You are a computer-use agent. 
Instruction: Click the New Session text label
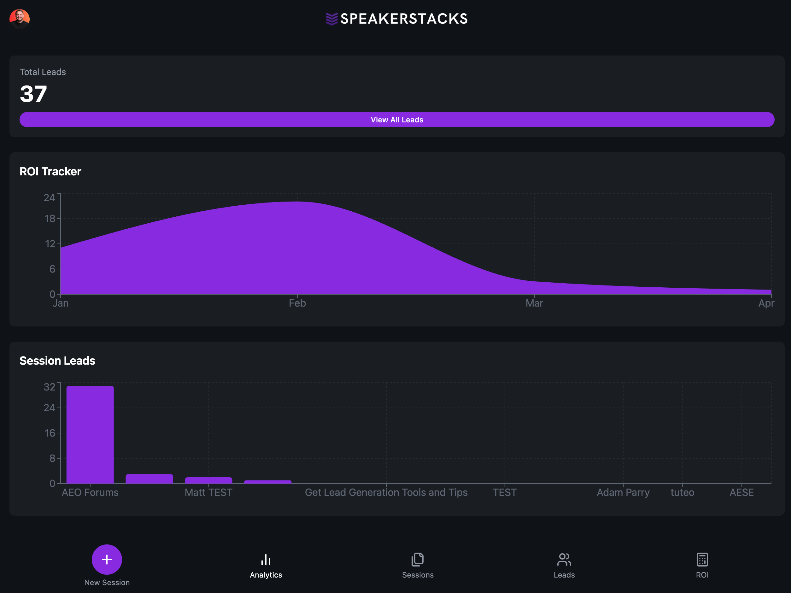[x=107, y=582]
